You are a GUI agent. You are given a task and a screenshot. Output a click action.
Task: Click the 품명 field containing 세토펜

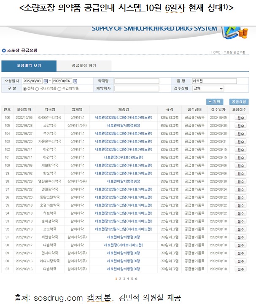coord(211,81)
